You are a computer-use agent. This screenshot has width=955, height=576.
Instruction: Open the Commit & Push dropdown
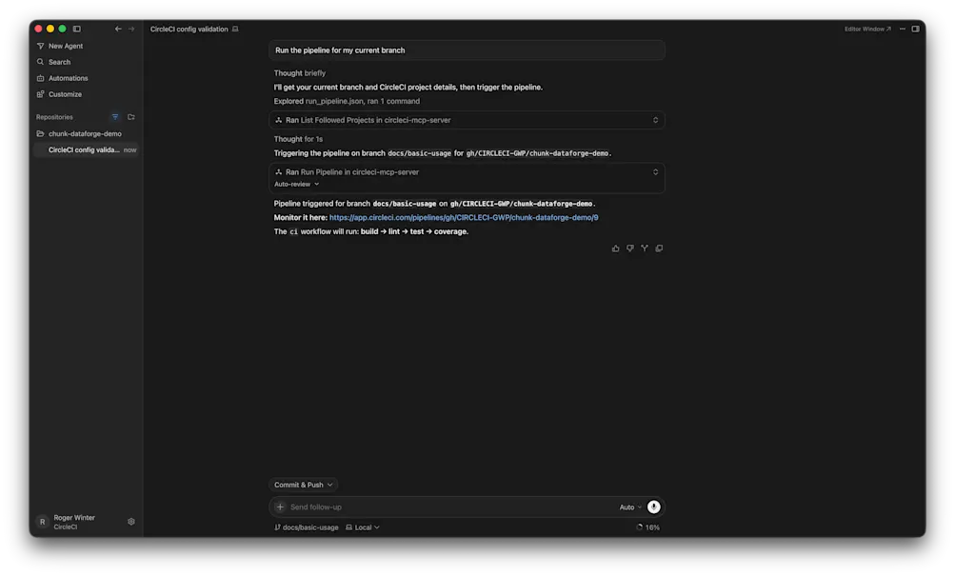[304, 485]
